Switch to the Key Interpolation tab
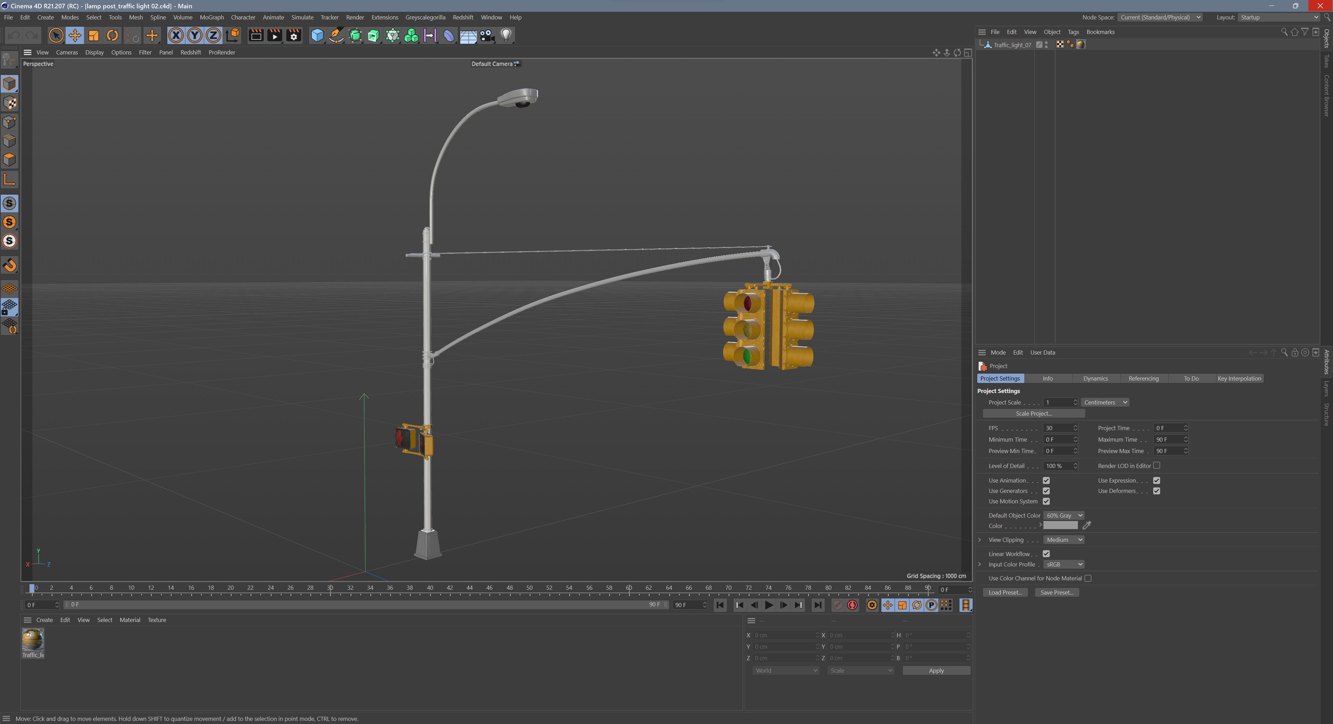 click(x=1239, y=378)
